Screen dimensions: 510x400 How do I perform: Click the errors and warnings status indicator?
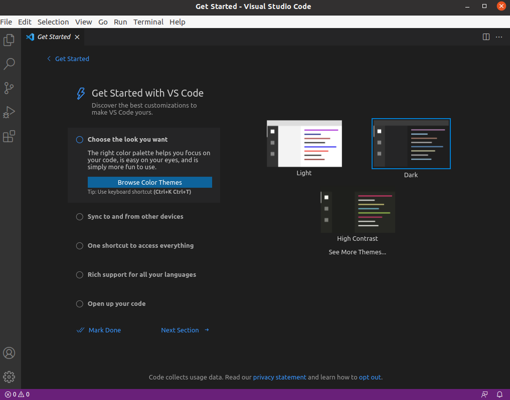[x=17, y=394]
